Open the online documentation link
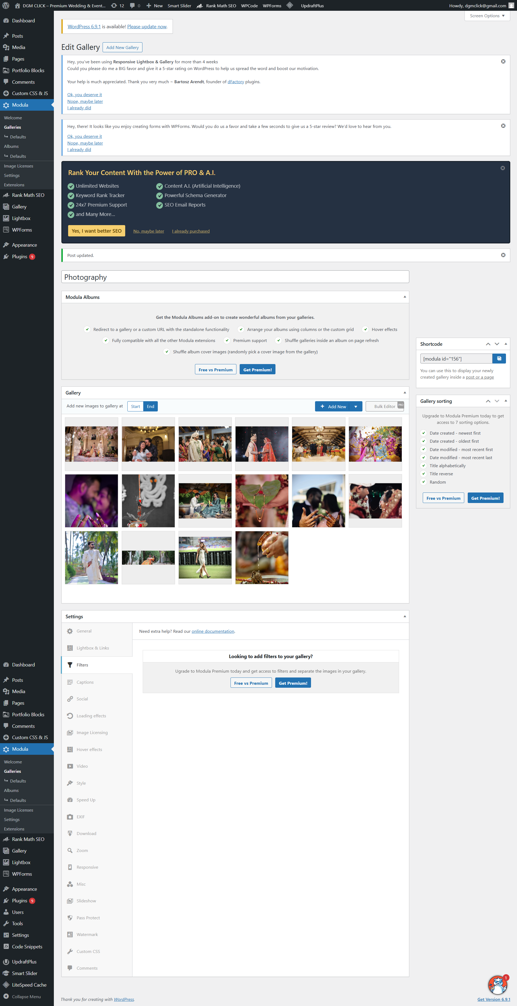Viewport: 517px width, 1006px height. coord(213,631)
